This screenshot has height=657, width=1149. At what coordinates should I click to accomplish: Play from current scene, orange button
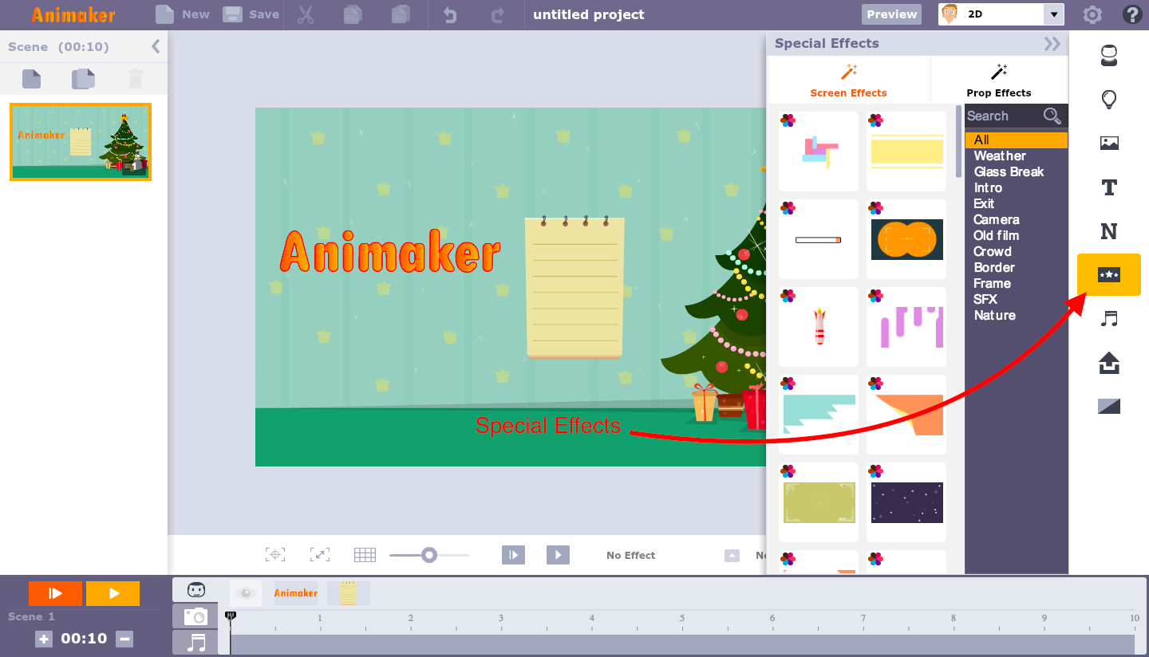click(55, 593)
